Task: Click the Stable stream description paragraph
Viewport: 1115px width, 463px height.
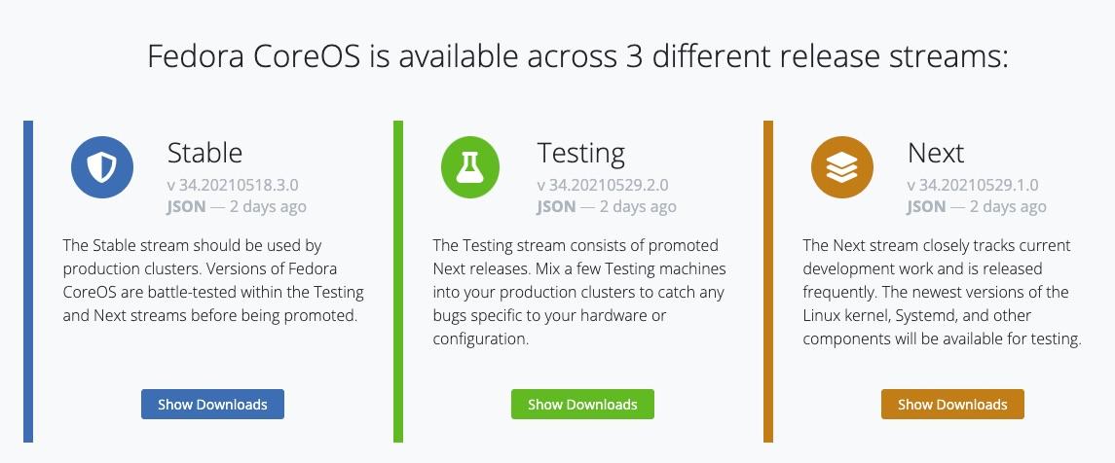Action: (213, 280)
